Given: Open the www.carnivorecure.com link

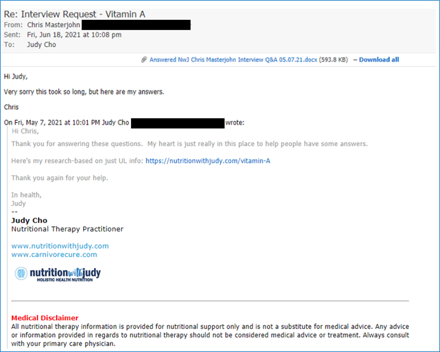Looking at the screenshot, I should tap(54, 255).
